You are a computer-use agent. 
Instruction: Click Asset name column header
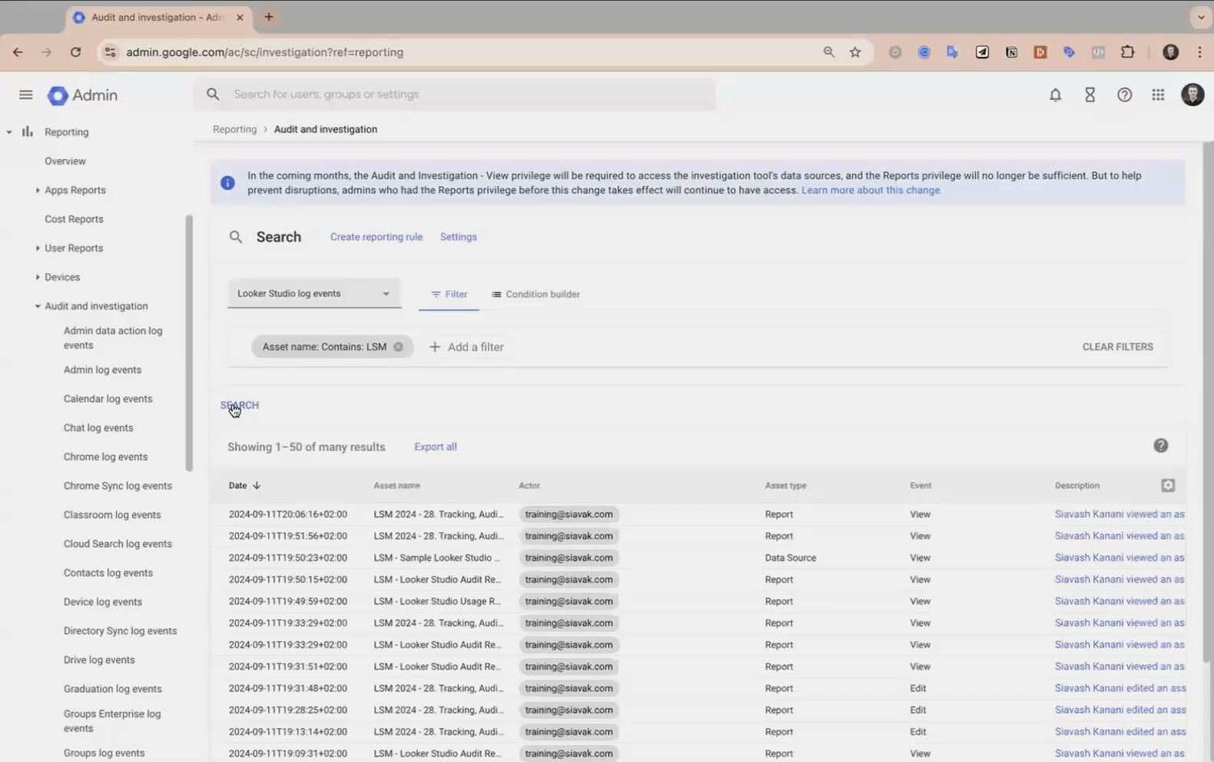point(396,485)
